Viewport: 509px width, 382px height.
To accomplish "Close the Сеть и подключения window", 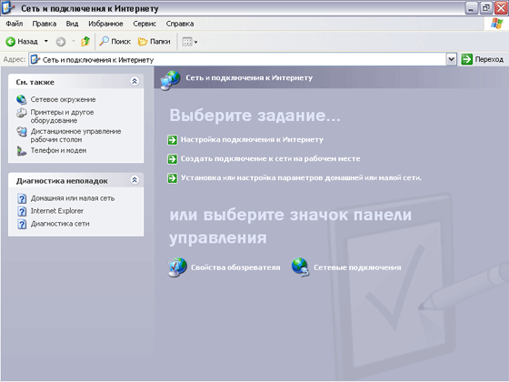I will click(501, 8).
